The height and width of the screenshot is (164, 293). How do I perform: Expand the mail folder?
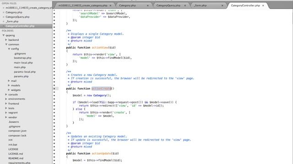point(9,81)
